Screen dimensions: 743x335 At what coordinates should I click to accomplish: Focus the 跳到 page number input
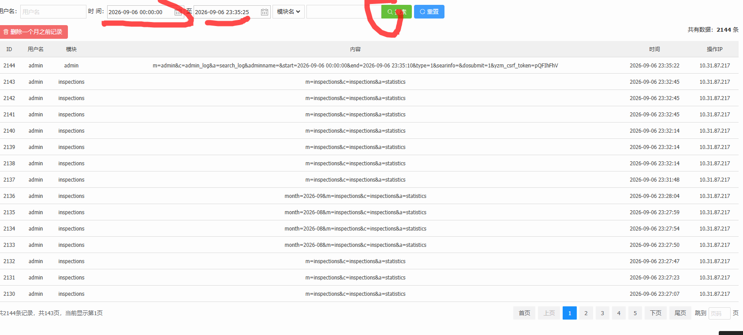coord(720,313)
